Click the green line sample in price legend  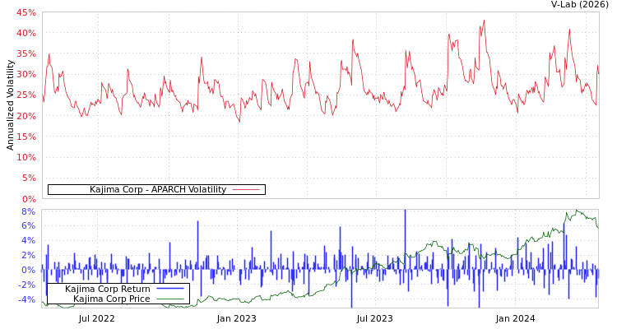point(169,299)
